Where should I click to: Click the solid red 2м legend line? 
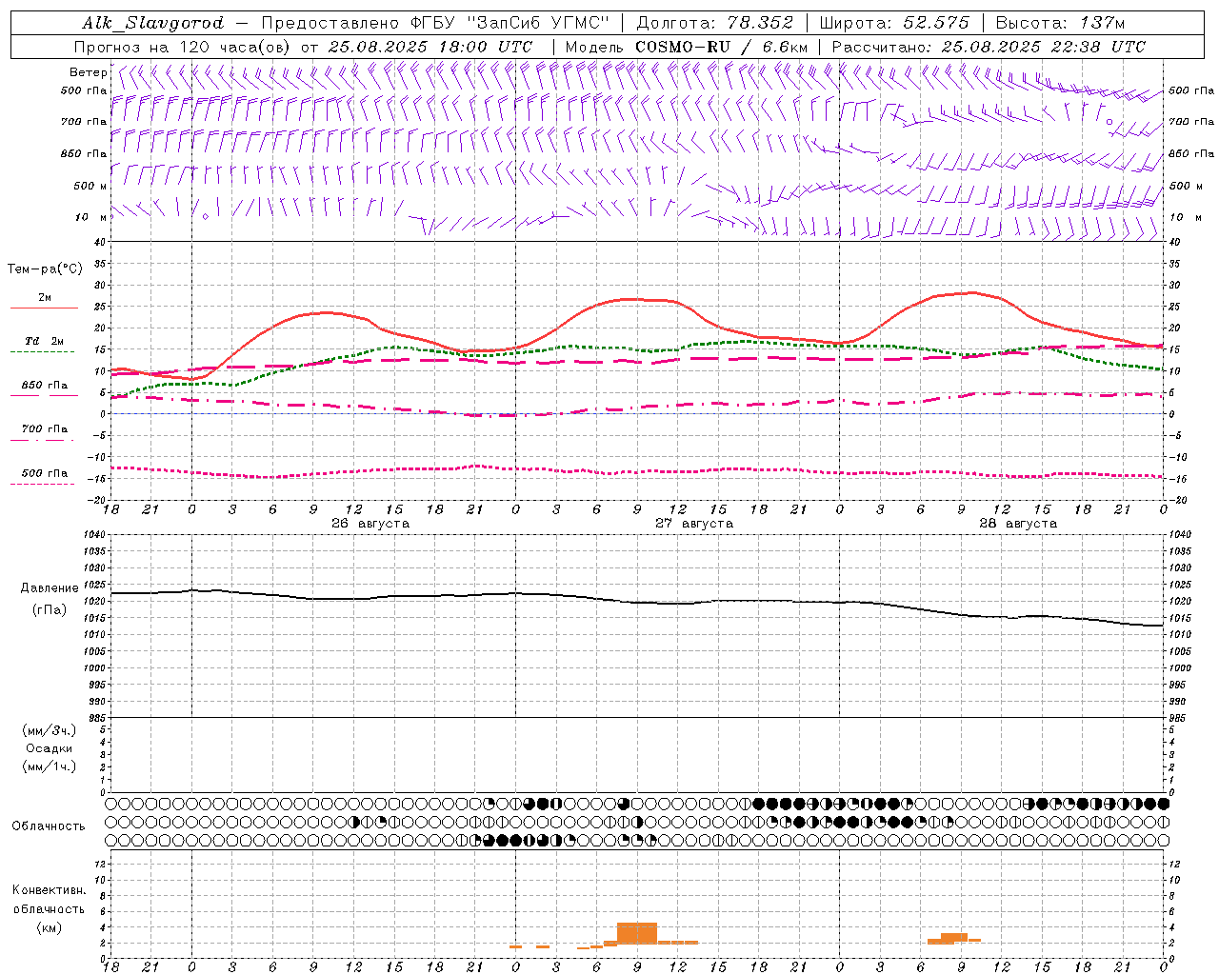click(44, 308)
